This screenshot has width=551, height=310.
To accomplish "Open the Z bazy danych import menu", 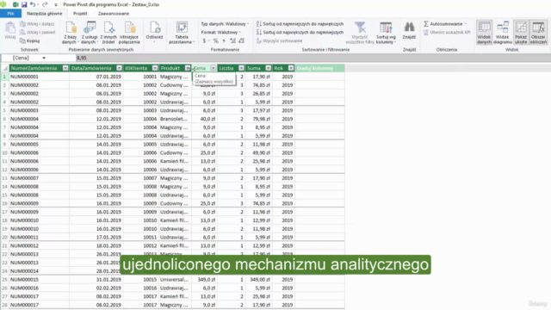I will pyautogui.click(x=71, y=33).
